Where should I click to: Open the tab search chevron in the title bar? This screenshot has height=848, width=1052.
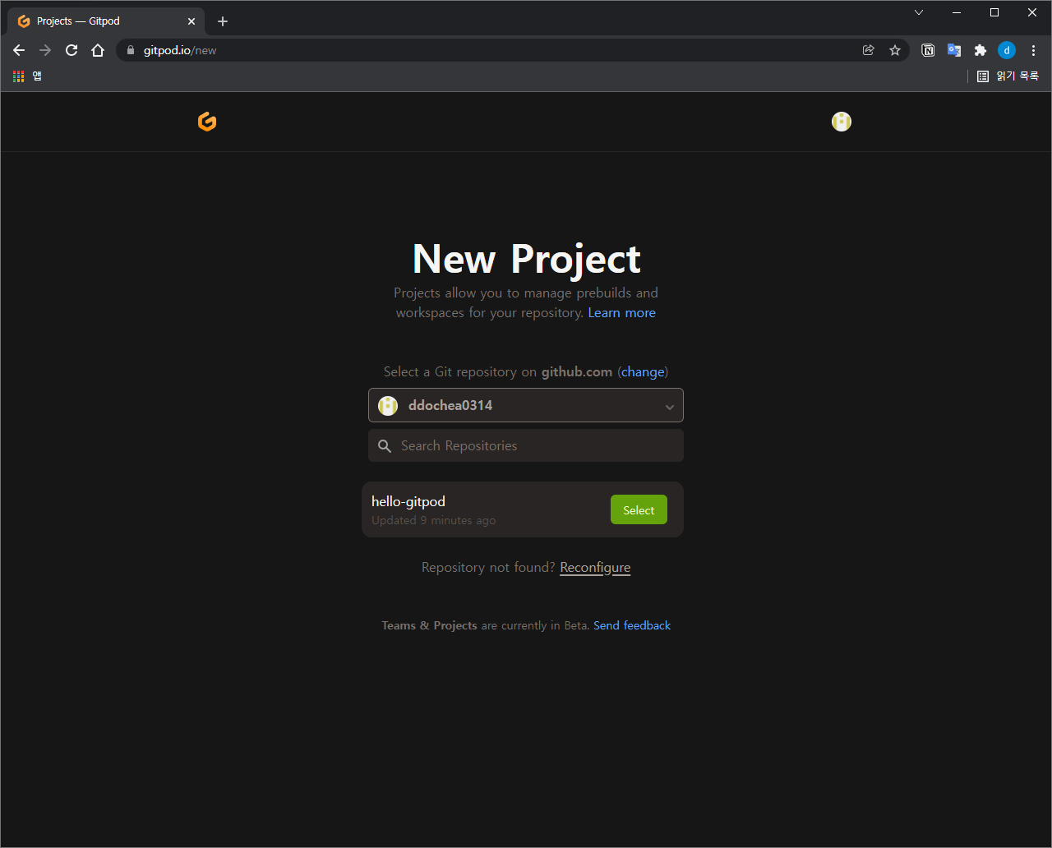(919, 12)
